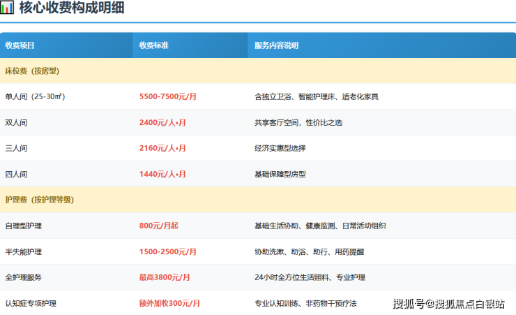Select the 护理费（按护理等级）section row
The height and width of the screenshot is (315, 516).
point(258,200)
